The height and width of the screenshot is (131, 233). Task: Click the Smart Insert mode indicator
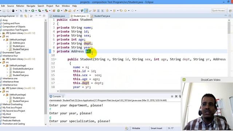156,128
